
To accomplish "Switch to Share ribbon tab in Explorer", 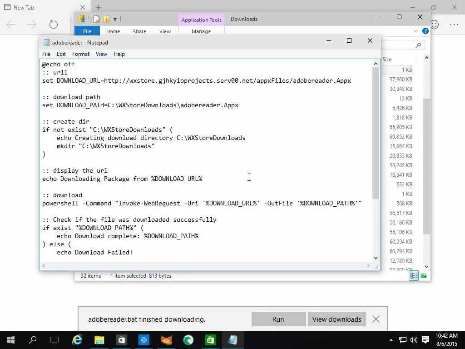I will click(139, 31).
